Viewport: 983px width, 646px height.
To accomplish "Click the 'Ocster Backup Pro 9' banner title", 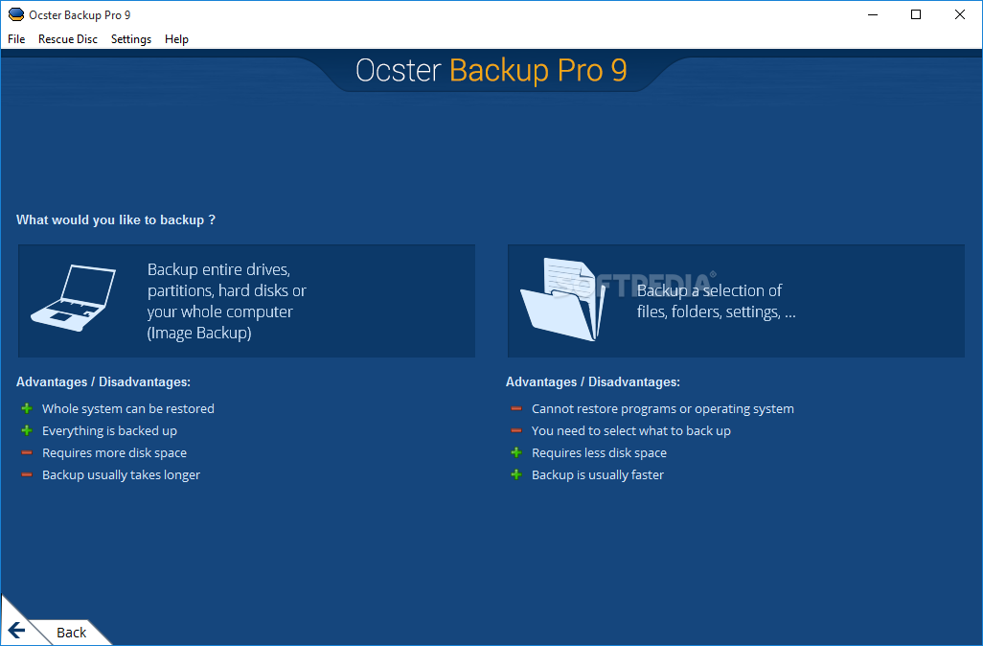I will tap(491, 70).
